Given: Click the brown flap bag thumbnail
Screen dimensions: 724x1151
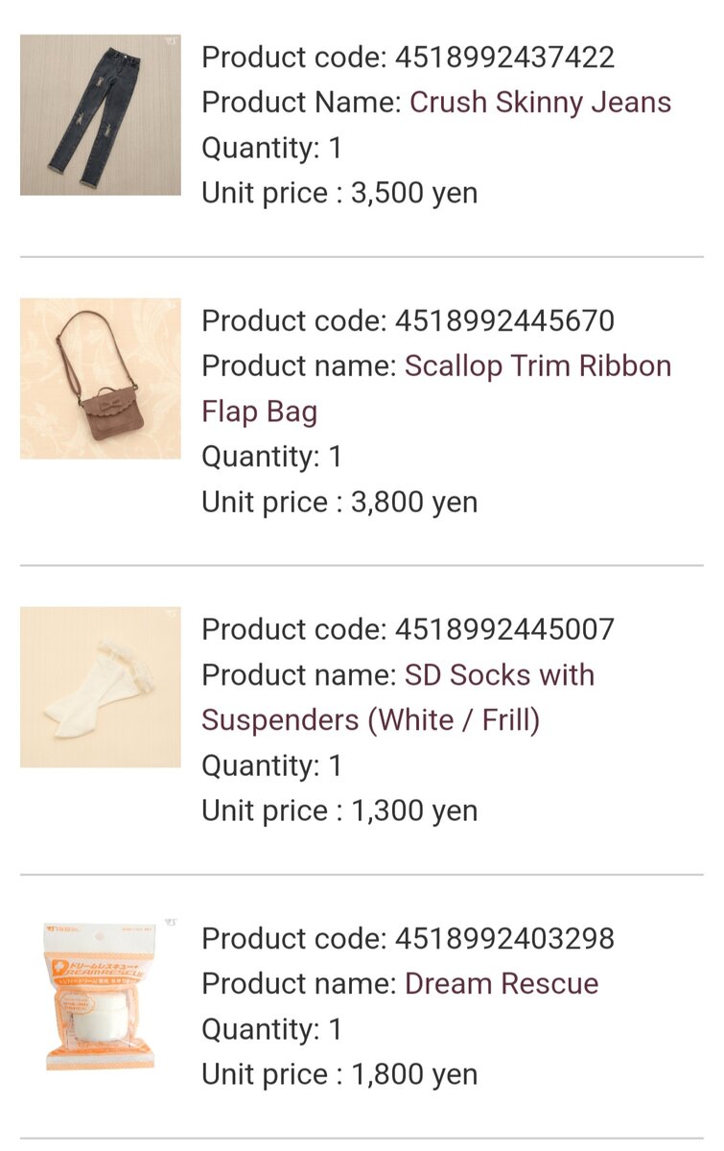Looking at the screenshot, I should point(100,378).
